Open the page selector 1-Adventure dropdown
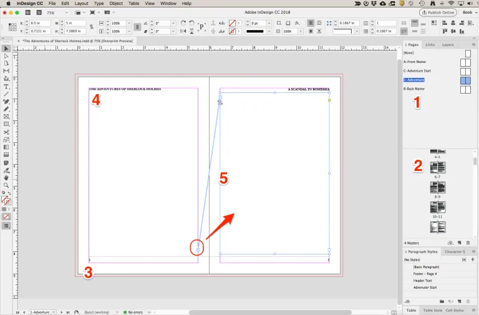The height and width of the screenshot is (315, 479). pyautogui.click(x=54, y=313)
